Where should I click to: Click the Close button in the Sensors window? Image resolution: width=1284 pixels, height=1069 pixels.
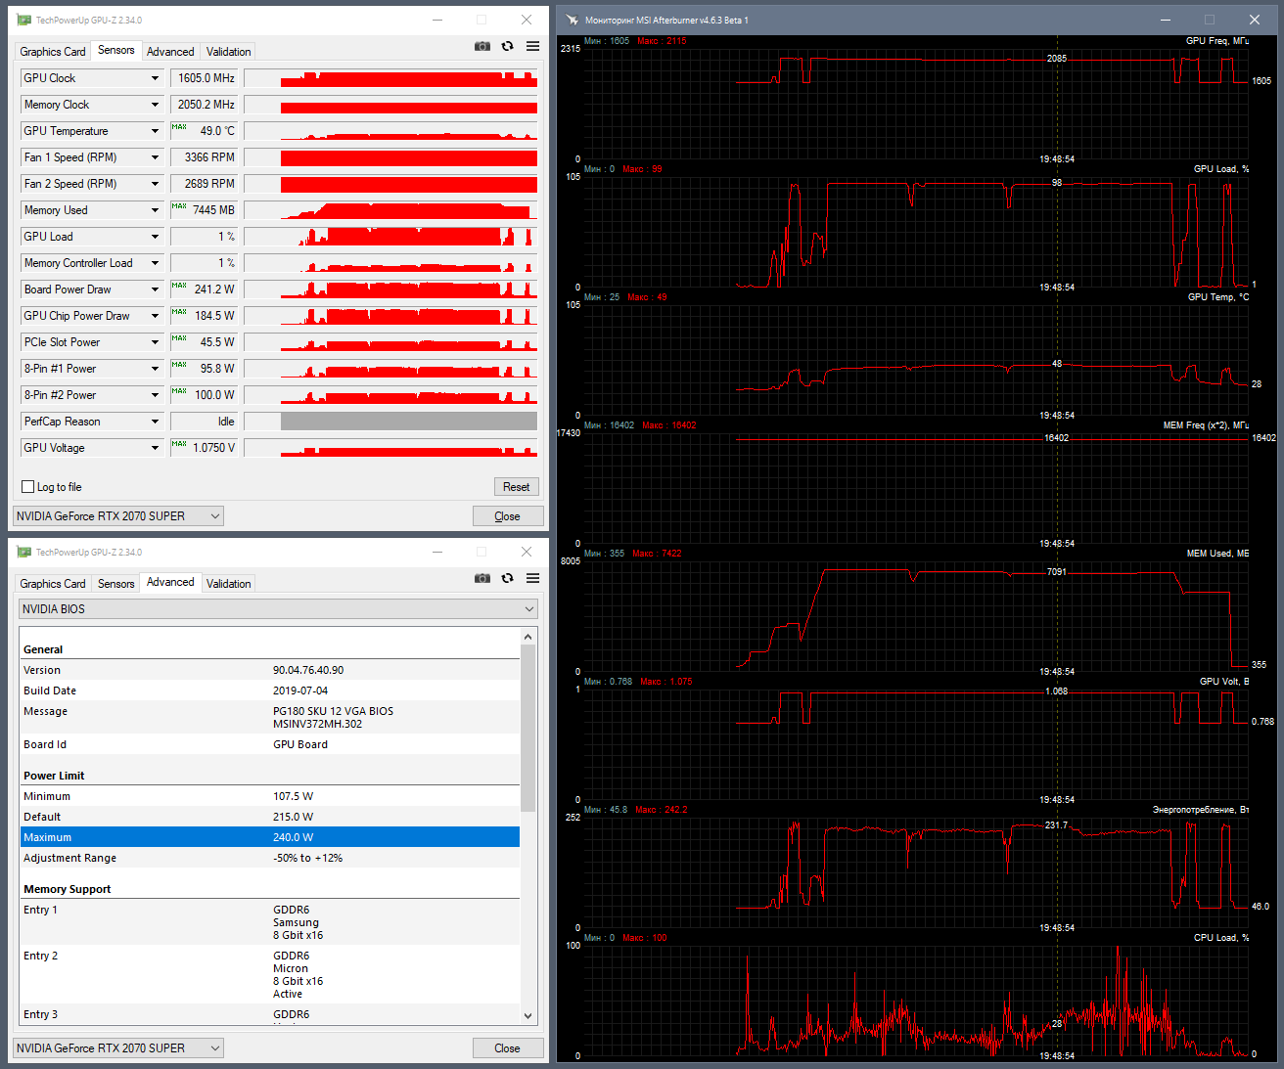pos(507,516)
